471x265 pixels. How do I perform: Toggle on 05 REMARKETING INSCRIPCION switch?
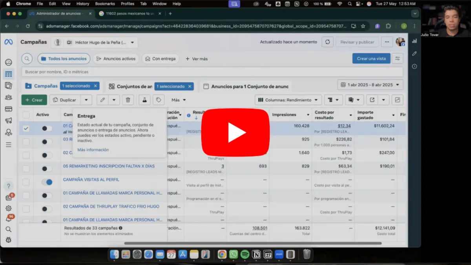(x=47, y=169)
